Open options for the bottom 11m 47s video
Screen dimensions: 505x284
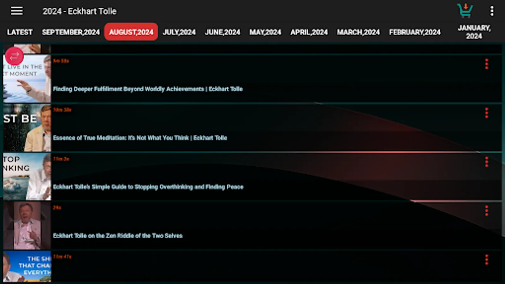point(486,260)
